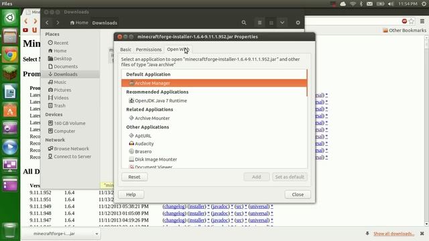Image resolution: width=429 pixels, height=241 pixels.
Task: Open 160 GB Volume device
Action: pyautogui.click(x=70, y=123)
